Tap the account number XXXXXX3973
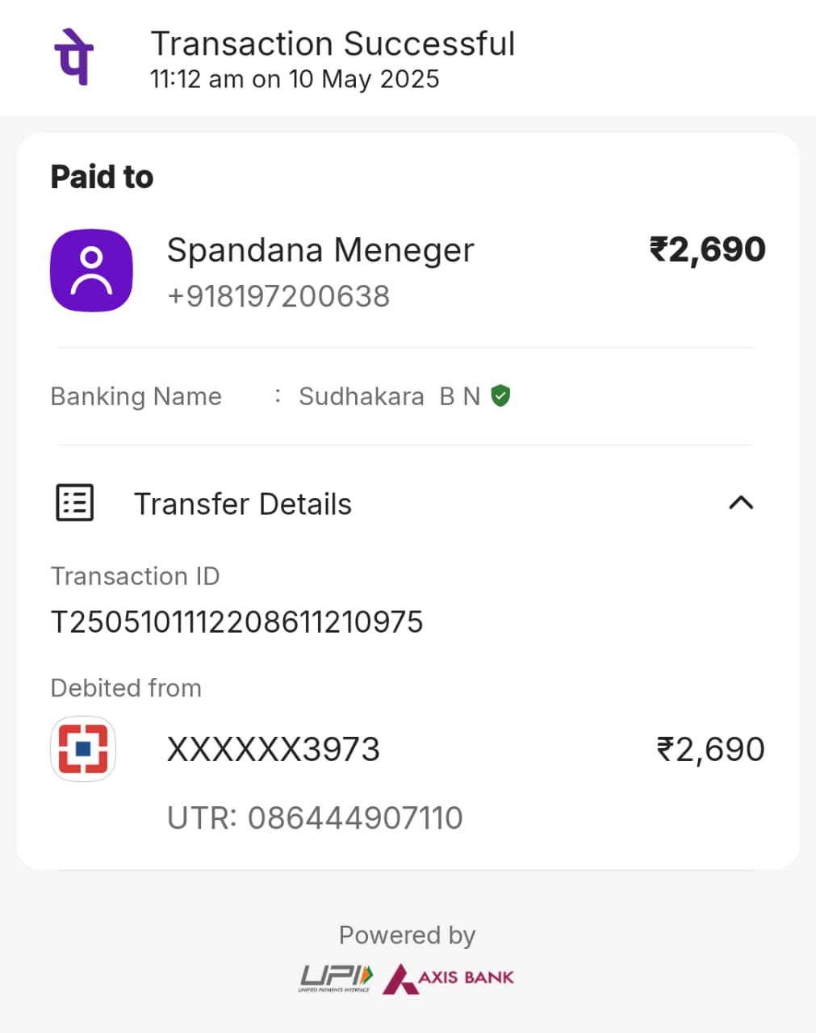Image resolution: width=816 pixels, height=1033 pixels. click(273, 750)
